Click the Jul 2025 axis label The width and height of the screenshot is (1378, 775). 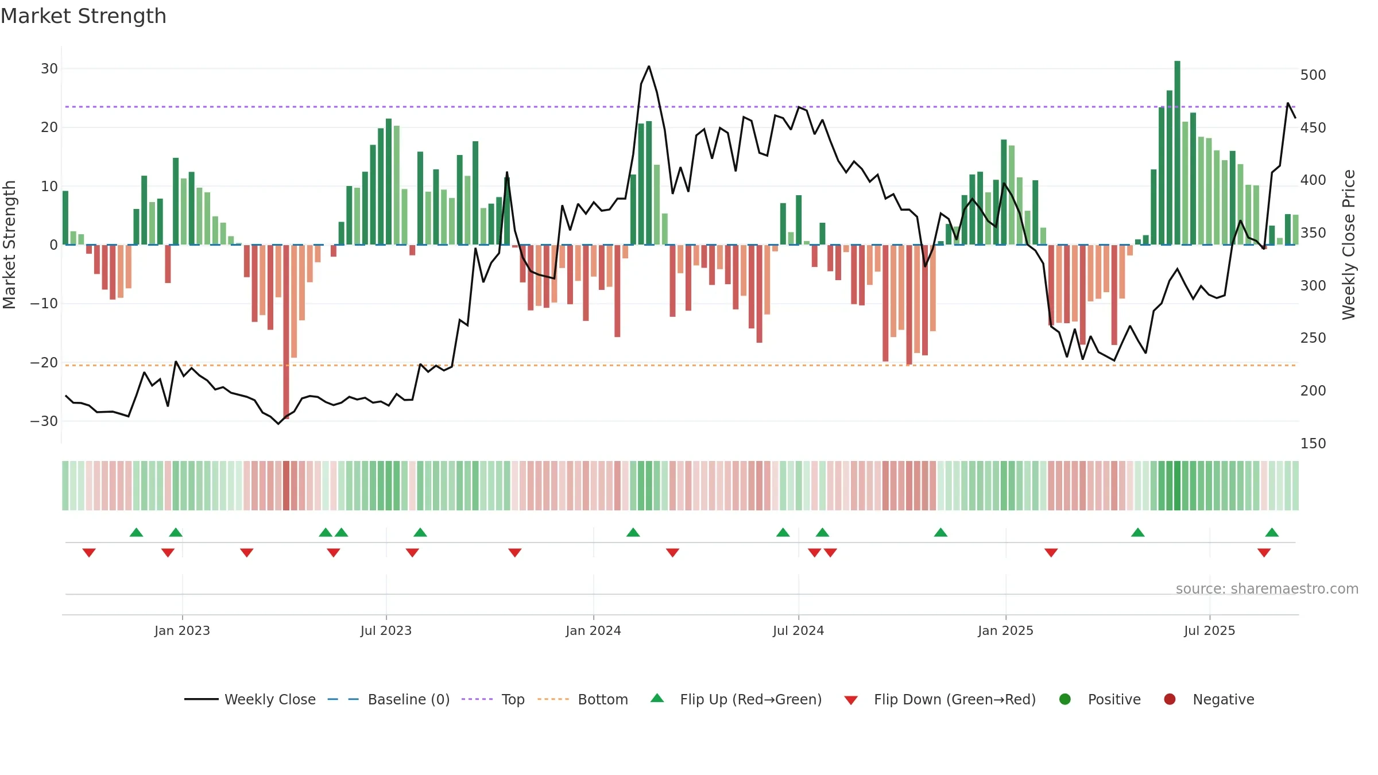click(1209, 630)
